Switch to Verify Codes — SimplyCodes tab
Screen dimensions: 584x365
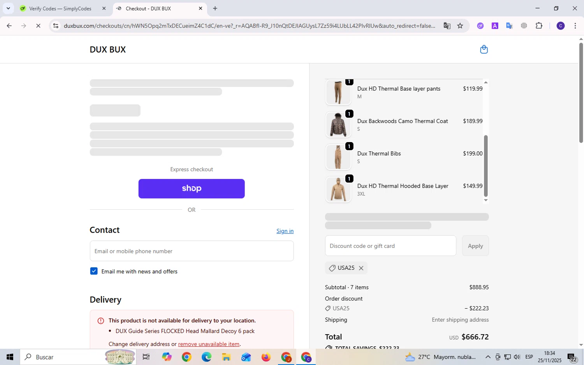point(60,9)
